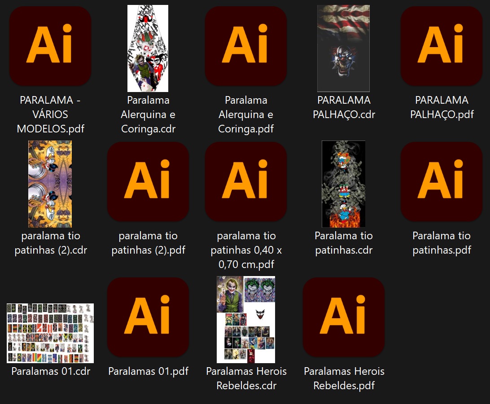Click paralama tio patinhas (2).pdf icon

[x=148, y=182]
